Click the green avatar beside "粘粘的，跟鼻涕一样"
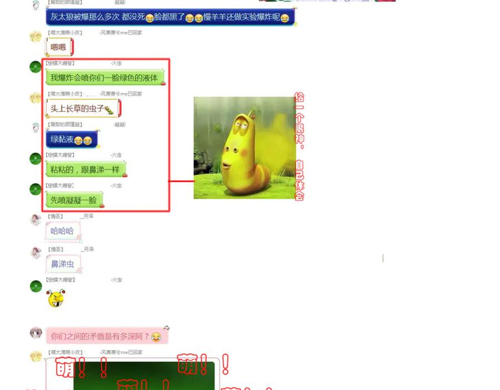 coord(36,159)
